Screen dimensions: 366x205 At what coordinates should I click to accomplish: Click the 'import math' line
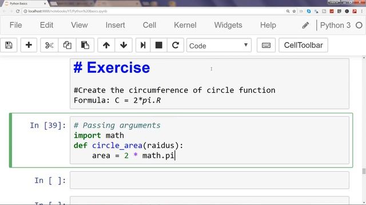(x=99, y=136)
